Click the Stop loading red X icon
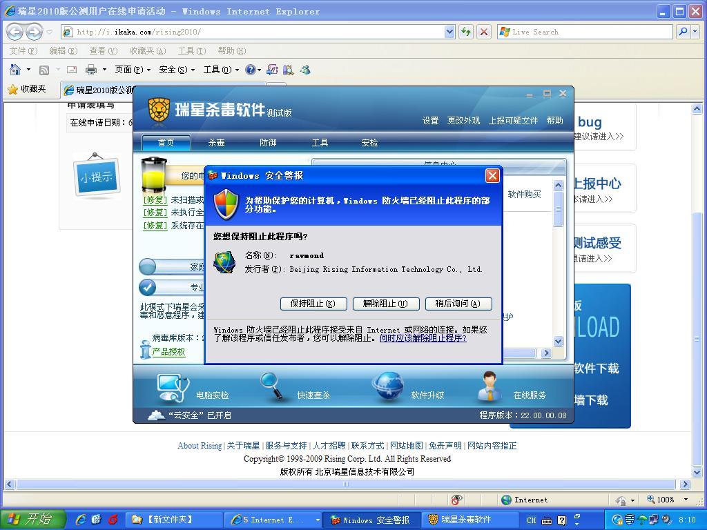 point(484,32)
